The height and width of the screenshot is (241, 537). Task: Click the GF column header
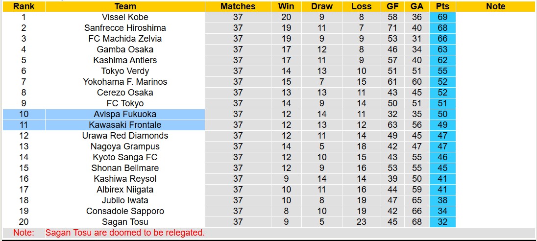point(392,6)
